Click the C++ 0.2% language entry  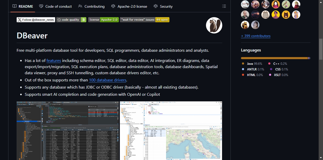click(x=278, y=63)
